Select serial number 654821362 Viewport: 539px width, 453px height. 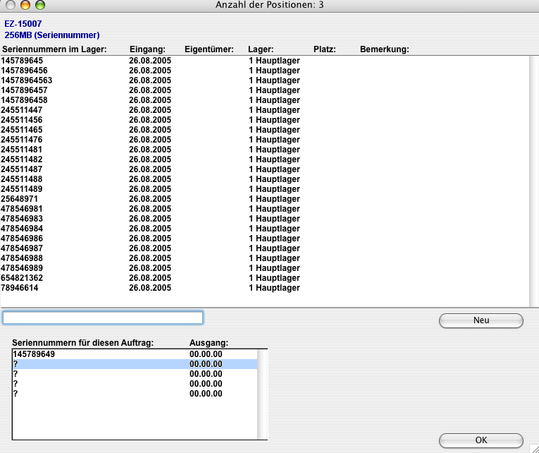22,278
